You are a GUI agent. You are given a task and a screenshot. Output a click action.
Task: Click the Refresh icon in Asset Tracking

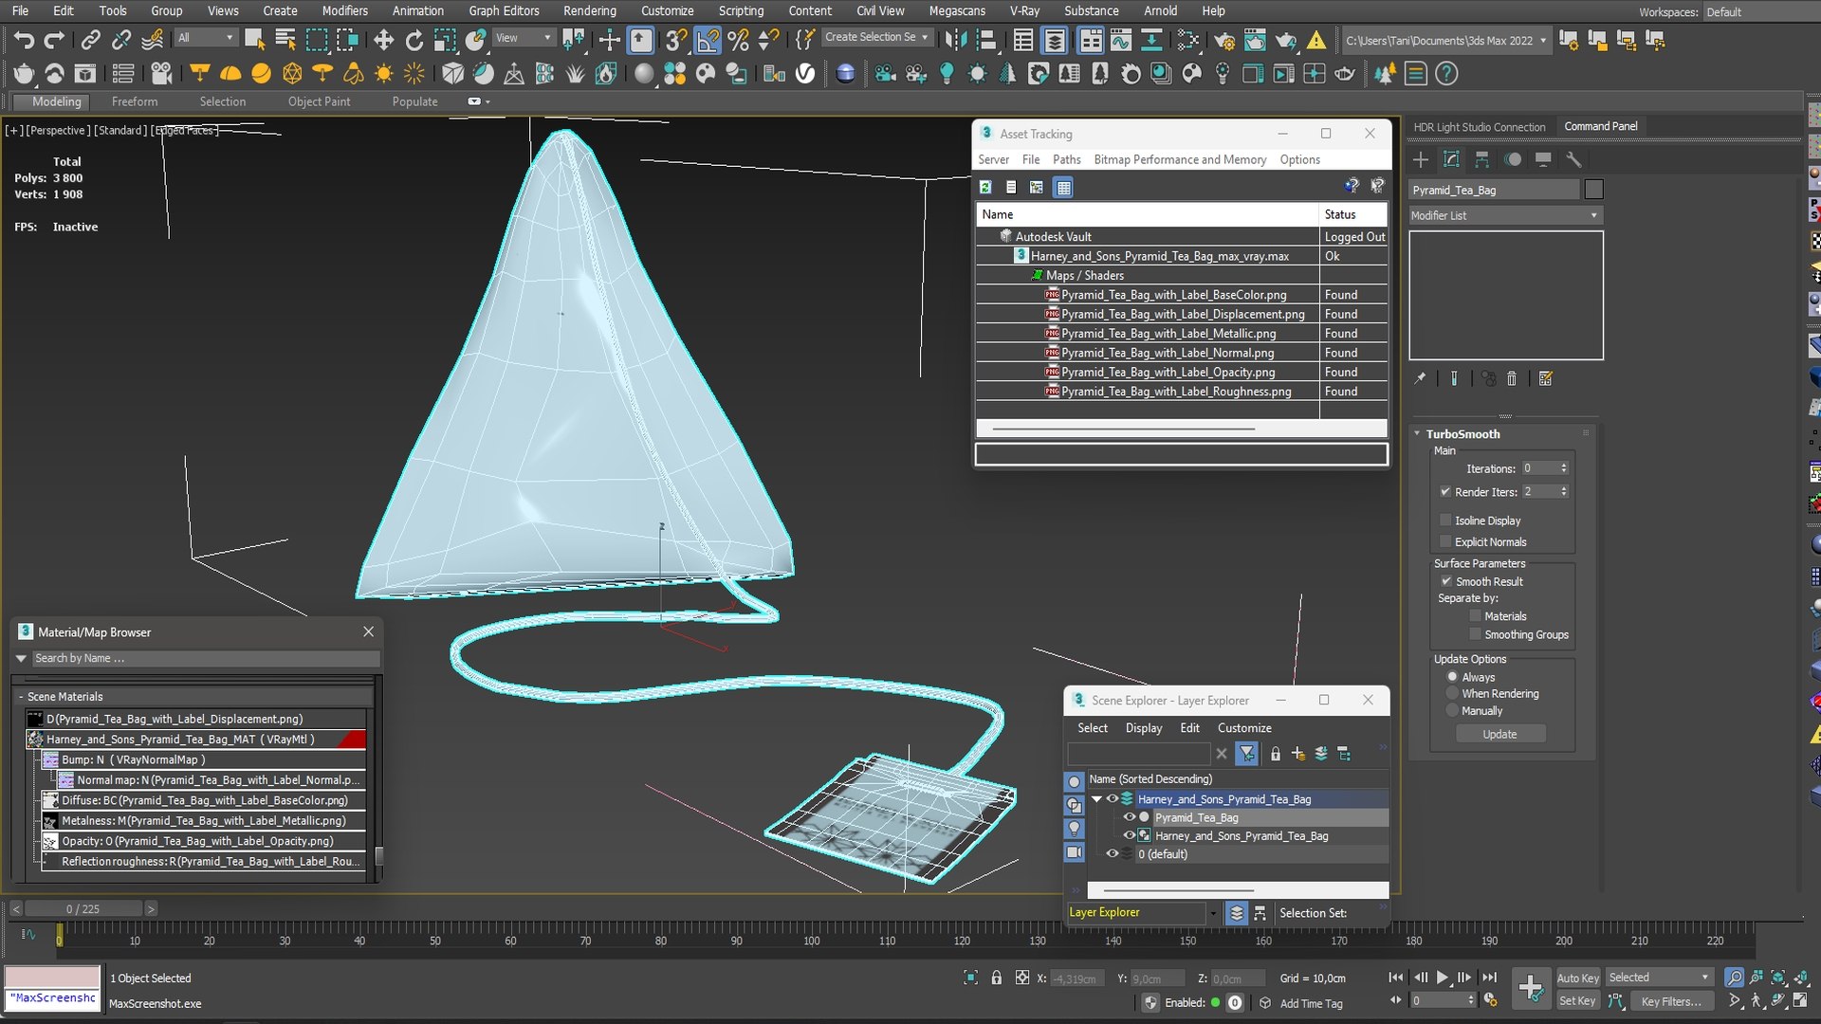[986, 188]
